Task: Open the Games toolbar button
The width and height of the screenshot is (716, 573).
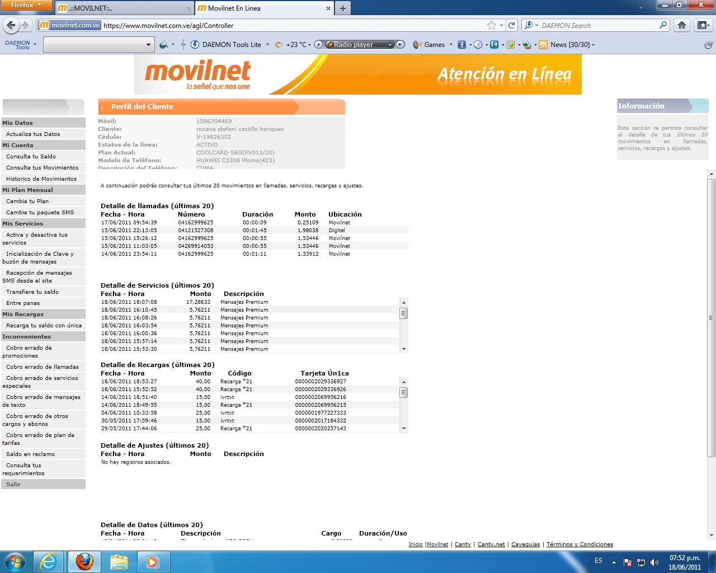Action: point(429,45)
